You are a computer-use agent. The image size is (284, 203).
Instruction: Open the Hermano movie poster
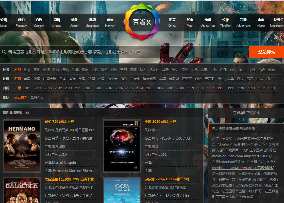pyautogui.click(x=22, y=146)
